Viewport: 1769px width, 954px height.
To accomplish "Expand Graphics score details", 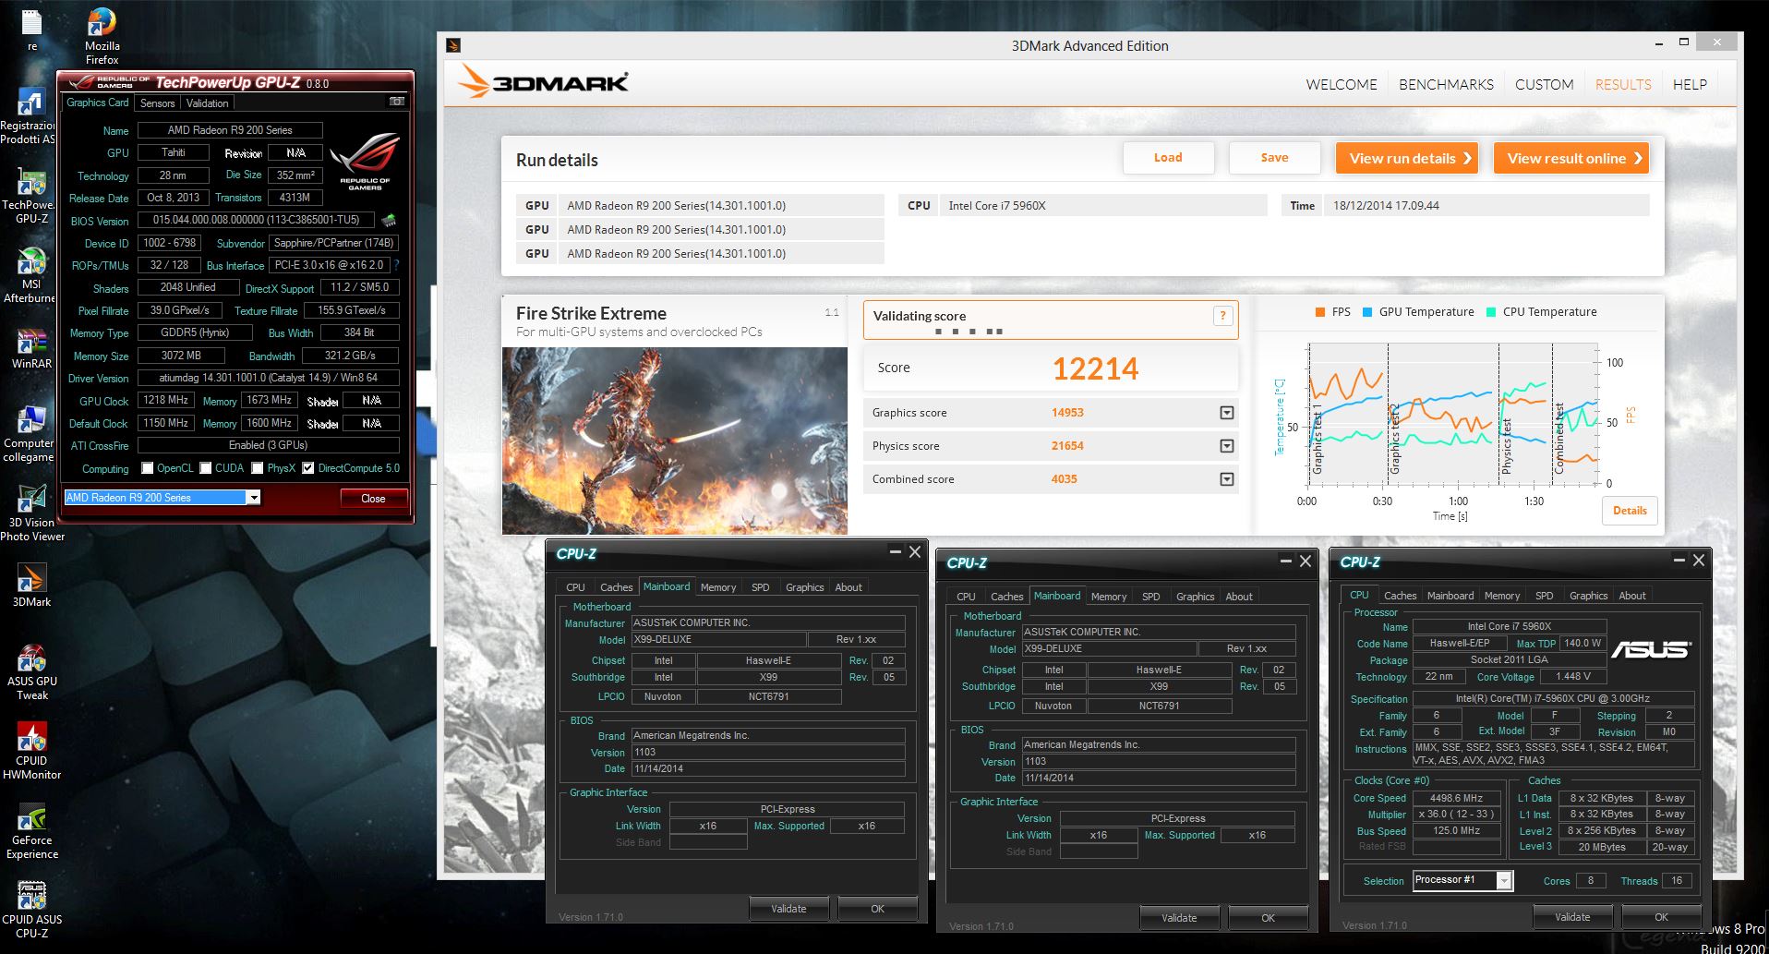I will pyautogui.click(x=1227, y=413).
